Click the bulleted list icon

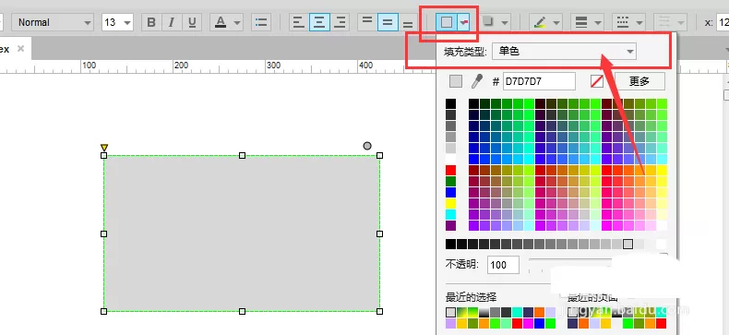click(261, 22)
